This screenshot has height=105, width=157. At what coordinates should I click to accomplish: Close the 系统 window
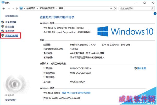pyautogui.click(x=153, y=3)
